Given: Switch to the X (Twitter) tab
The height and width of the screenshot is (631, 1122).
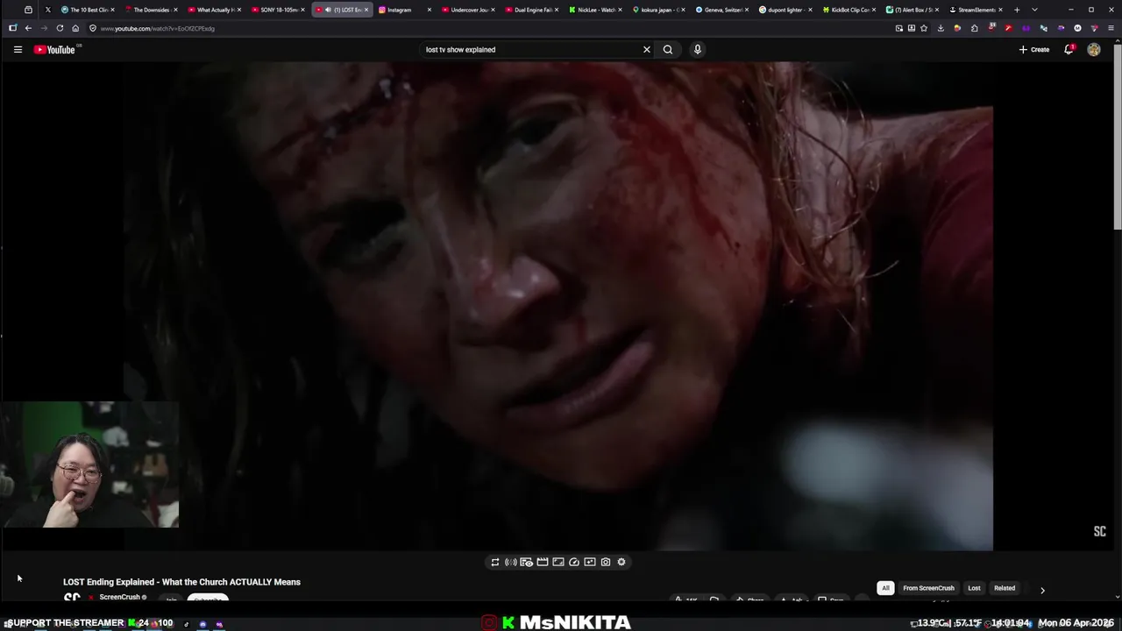Looking at the screenshot, I should (47, 10).
